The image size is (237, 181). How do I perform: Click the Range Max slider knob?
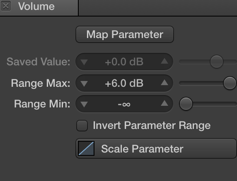click(x=230, y=83)
